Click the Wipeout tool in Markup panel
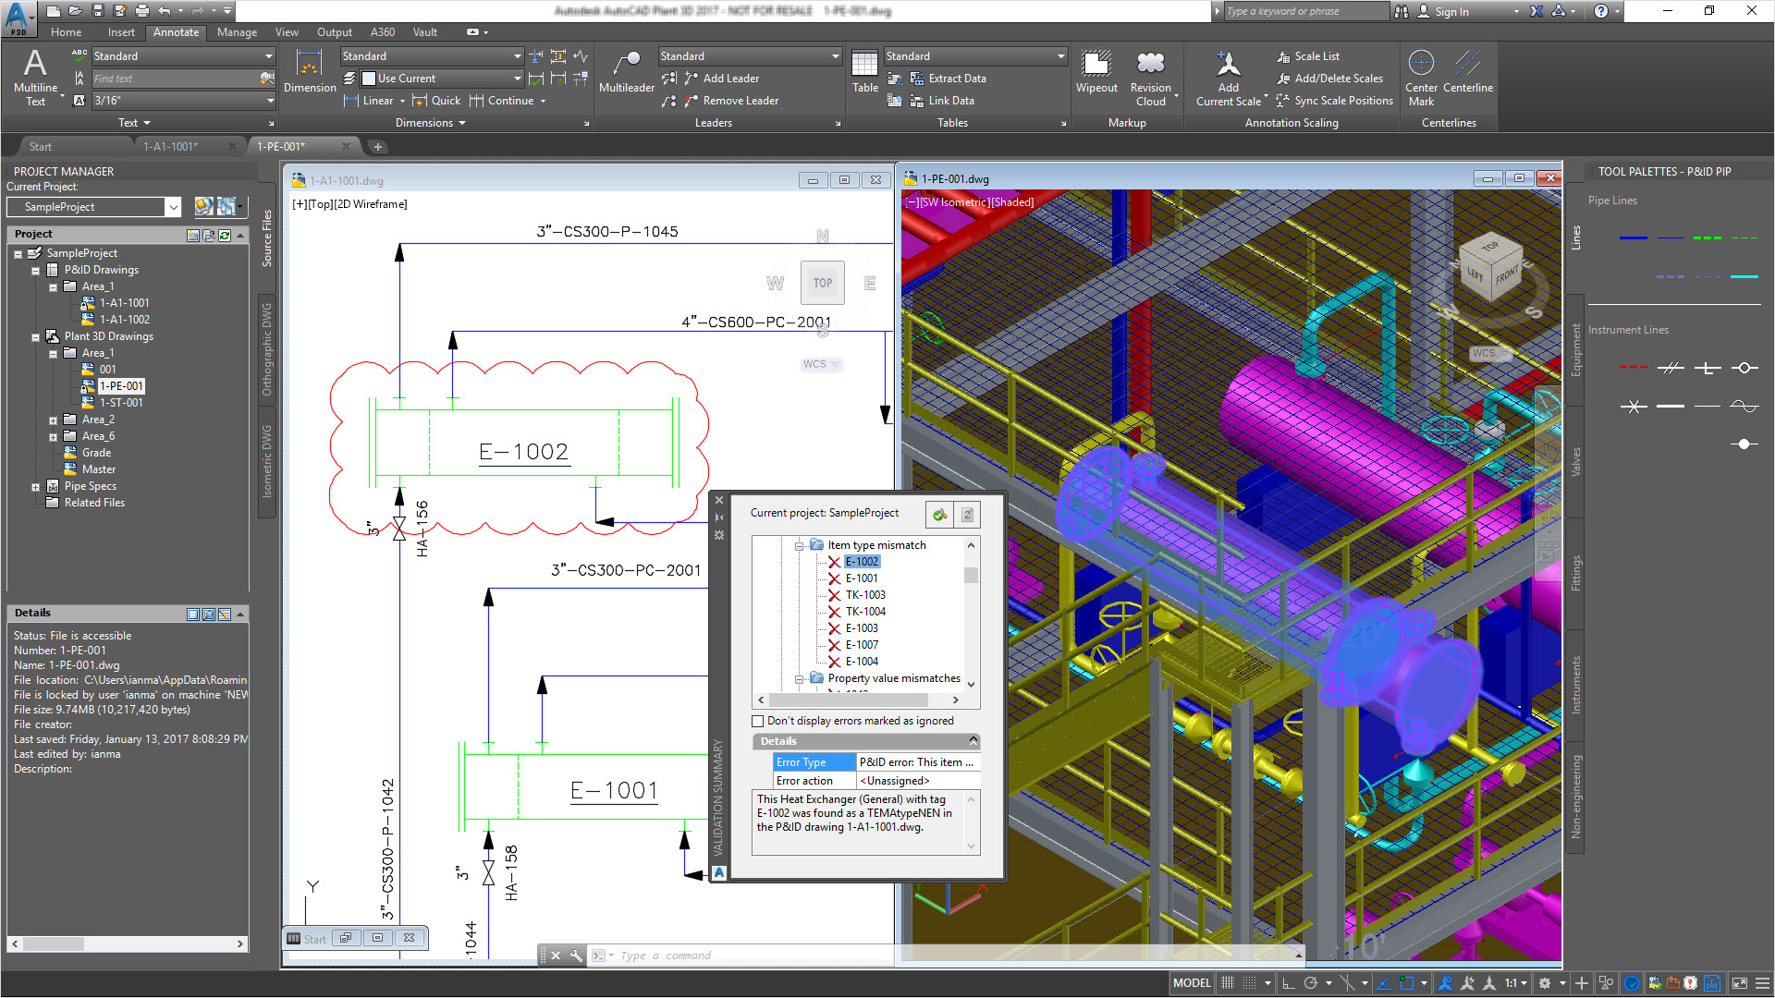Viewport: 1775px width, 998px height. tap(1095, 74)
